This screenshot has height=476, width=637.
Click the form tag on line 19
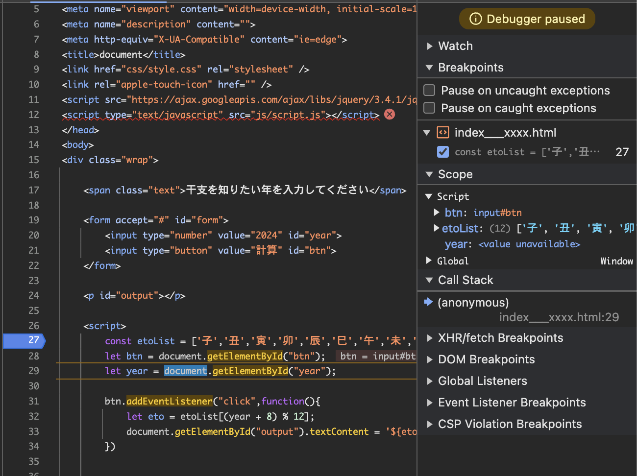click(x=156, y=220)
